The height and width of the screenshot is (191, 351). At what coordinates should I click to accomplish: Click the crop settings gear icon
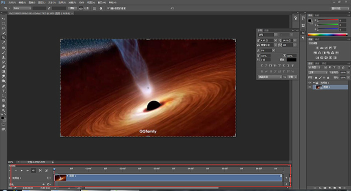pyautogui.click(x=101, y=8)
